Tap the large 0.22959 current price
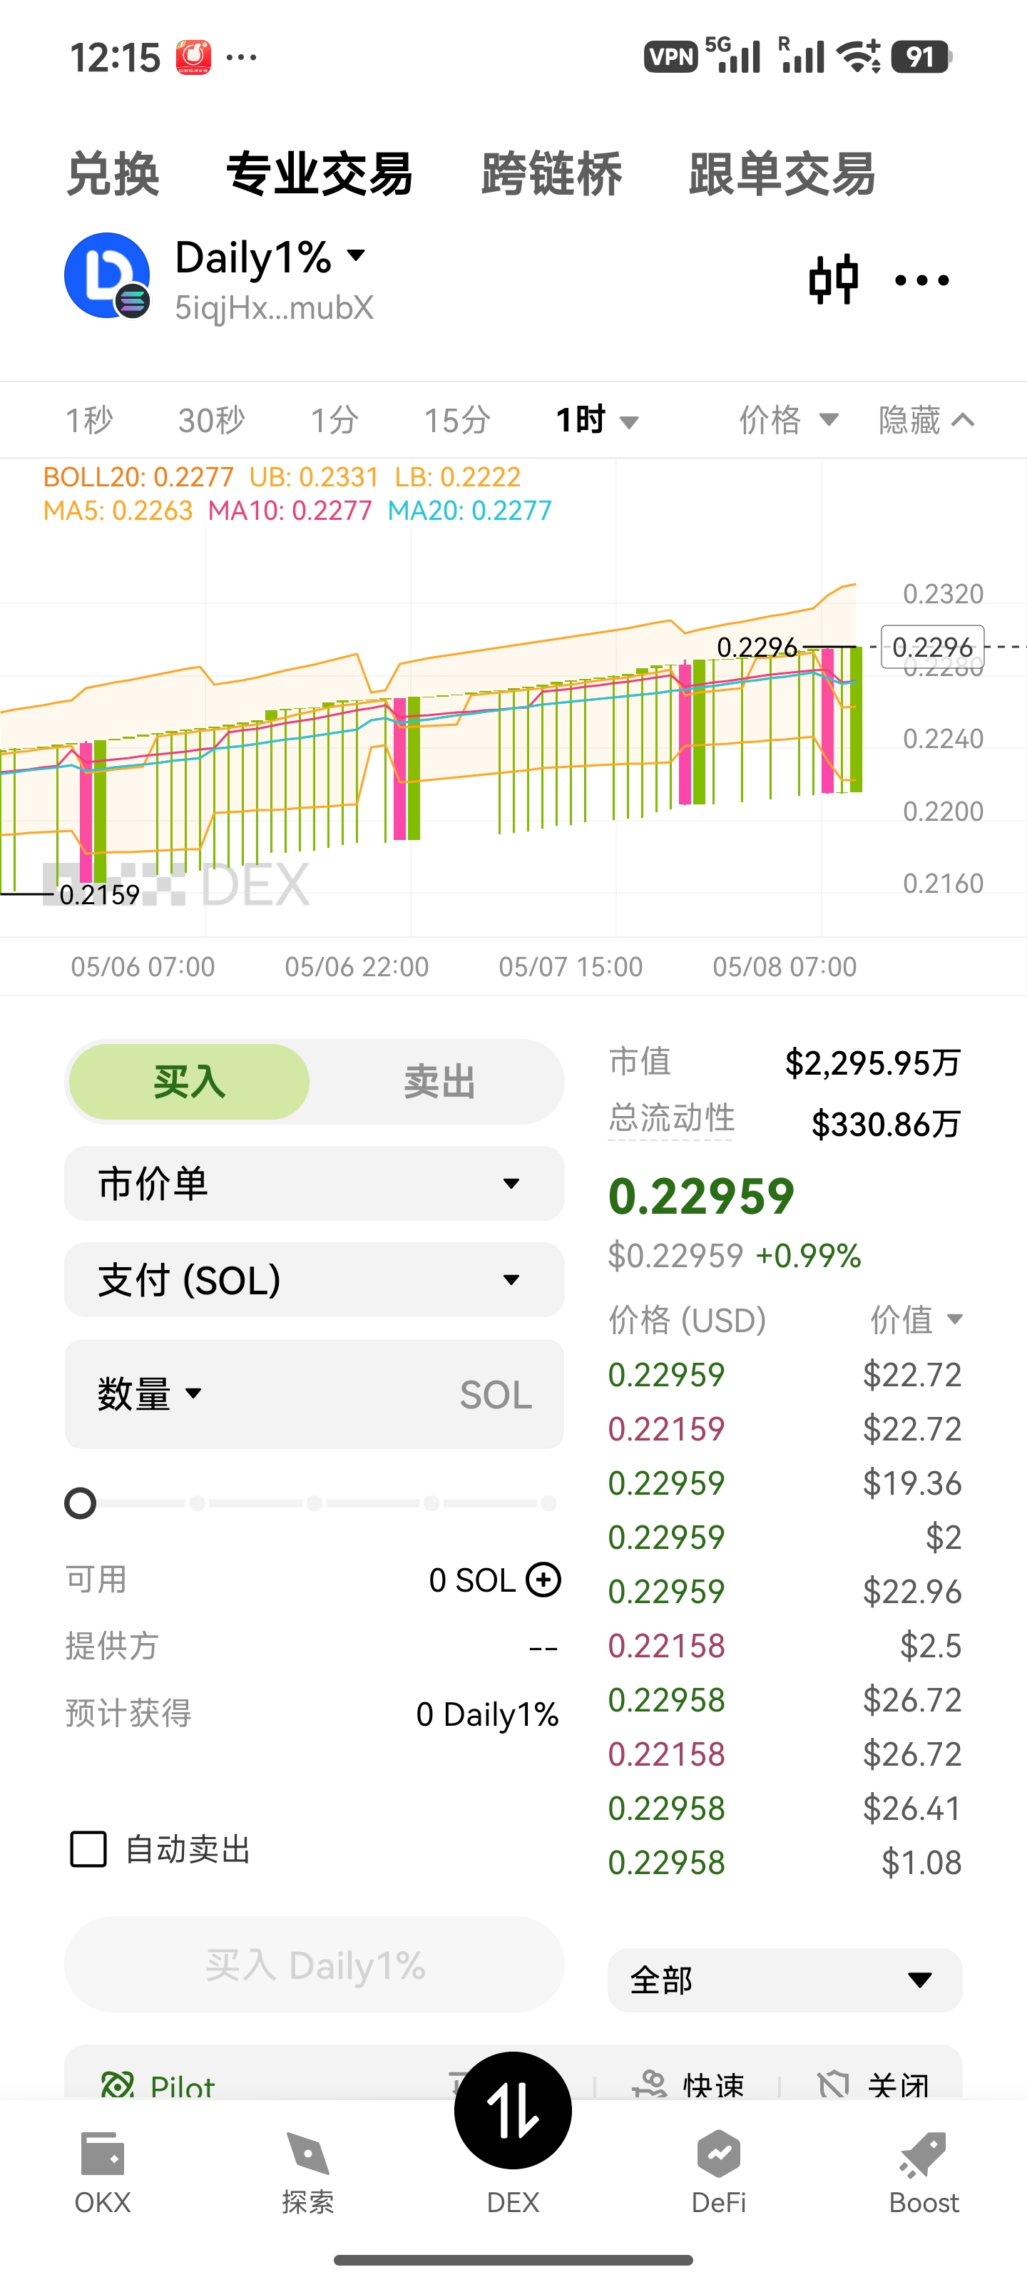Image resolution: width=1027 pixels, height=2282 pixels. (701, 1196)
